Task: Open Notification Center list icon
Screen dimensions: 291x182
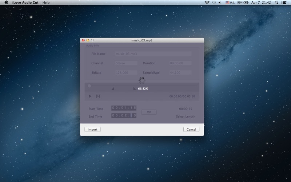Action: 284,3
